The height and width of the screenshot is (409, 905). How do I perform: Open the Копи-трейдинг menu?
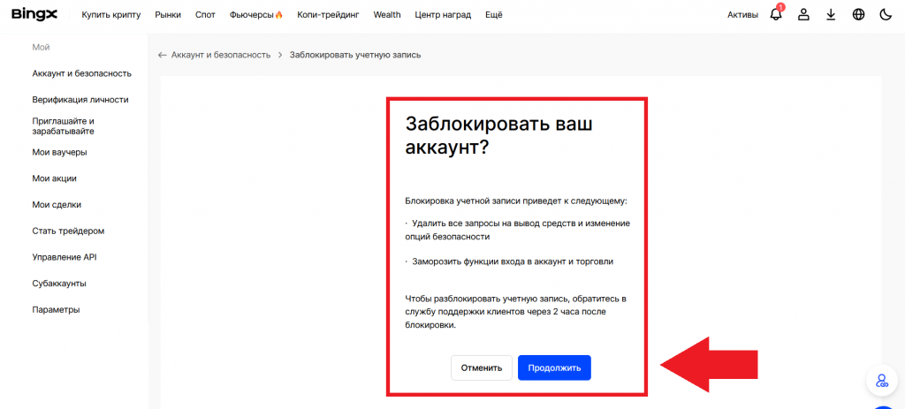pos(329,15)
